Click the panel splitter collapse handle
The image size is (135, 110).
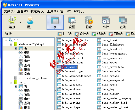click(55, 90)
